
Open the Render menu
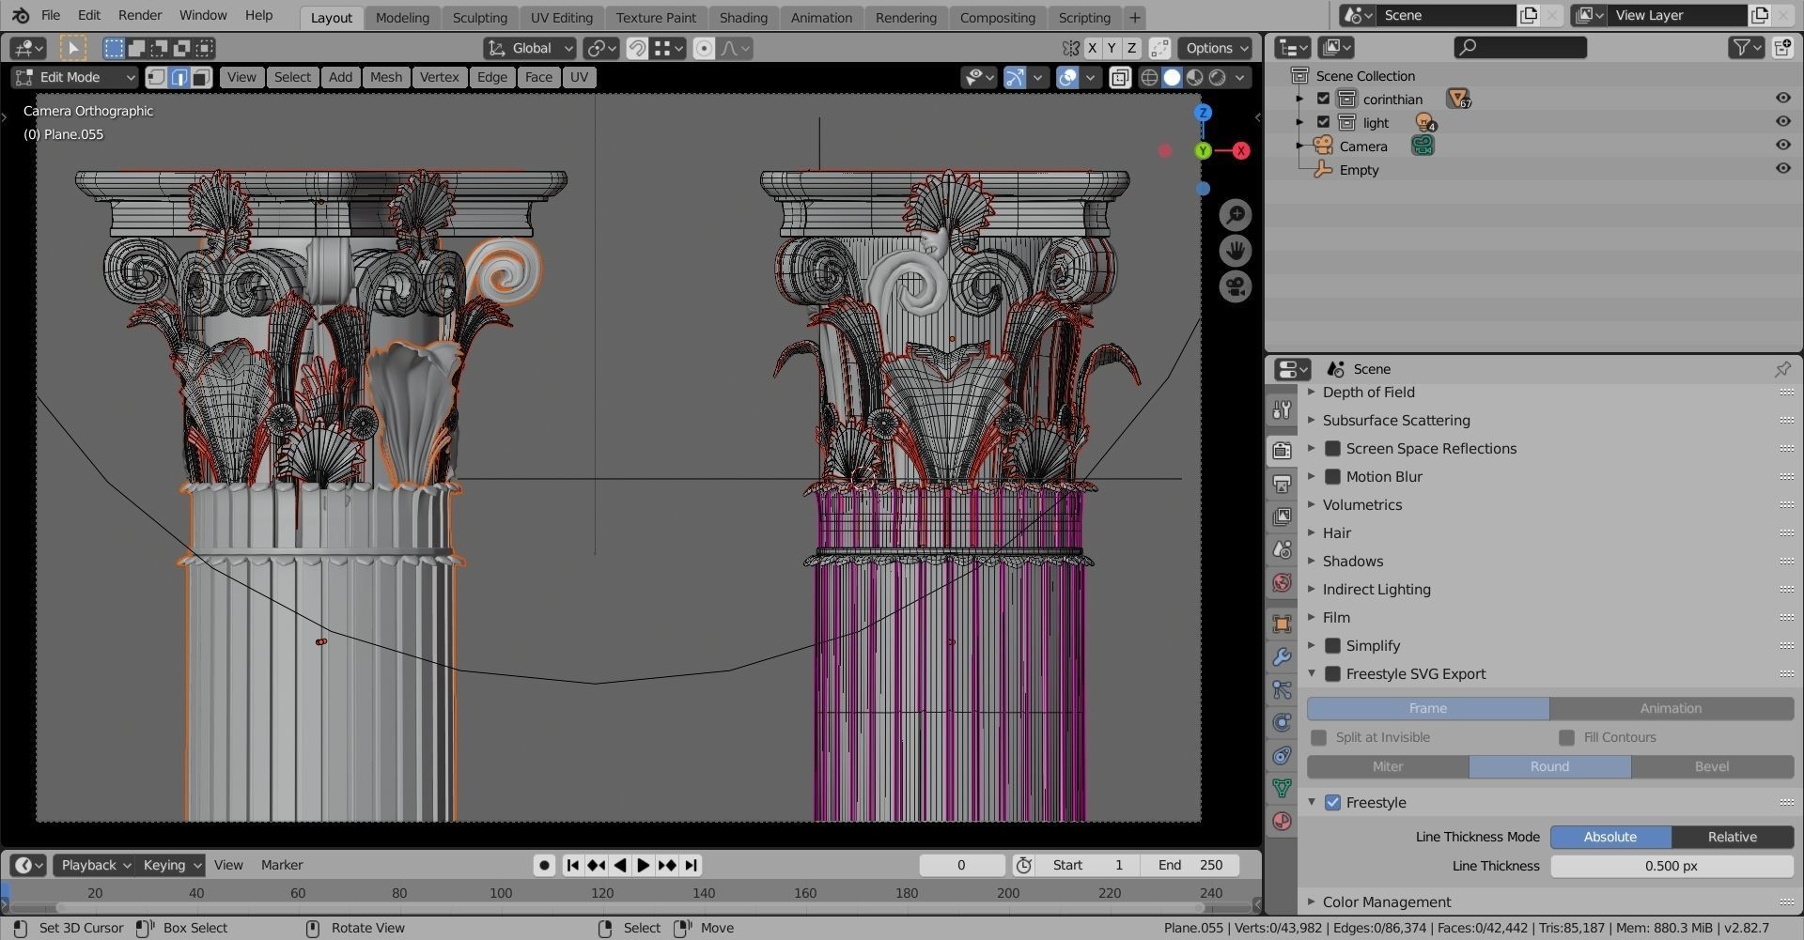click(x=140, y=15)
